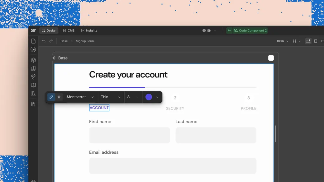324x182 pixels.
Task: Select the SECURITY step label
Action: click(x=175, y=108)
